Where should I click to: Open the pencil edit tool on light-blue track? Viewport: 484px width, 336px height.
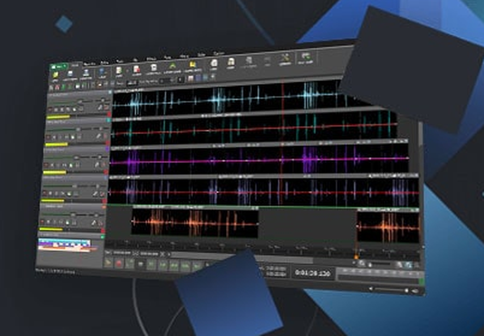tap(100, 107)
